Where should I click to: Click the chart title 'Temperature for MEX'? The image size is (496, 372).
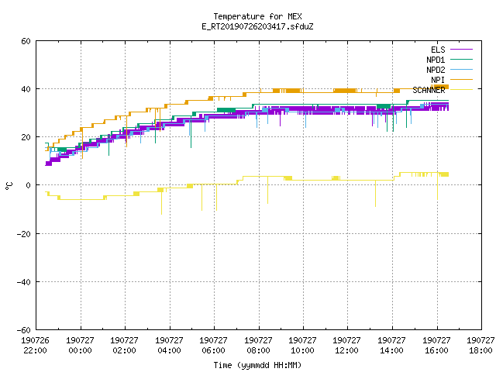coord(257,16)
